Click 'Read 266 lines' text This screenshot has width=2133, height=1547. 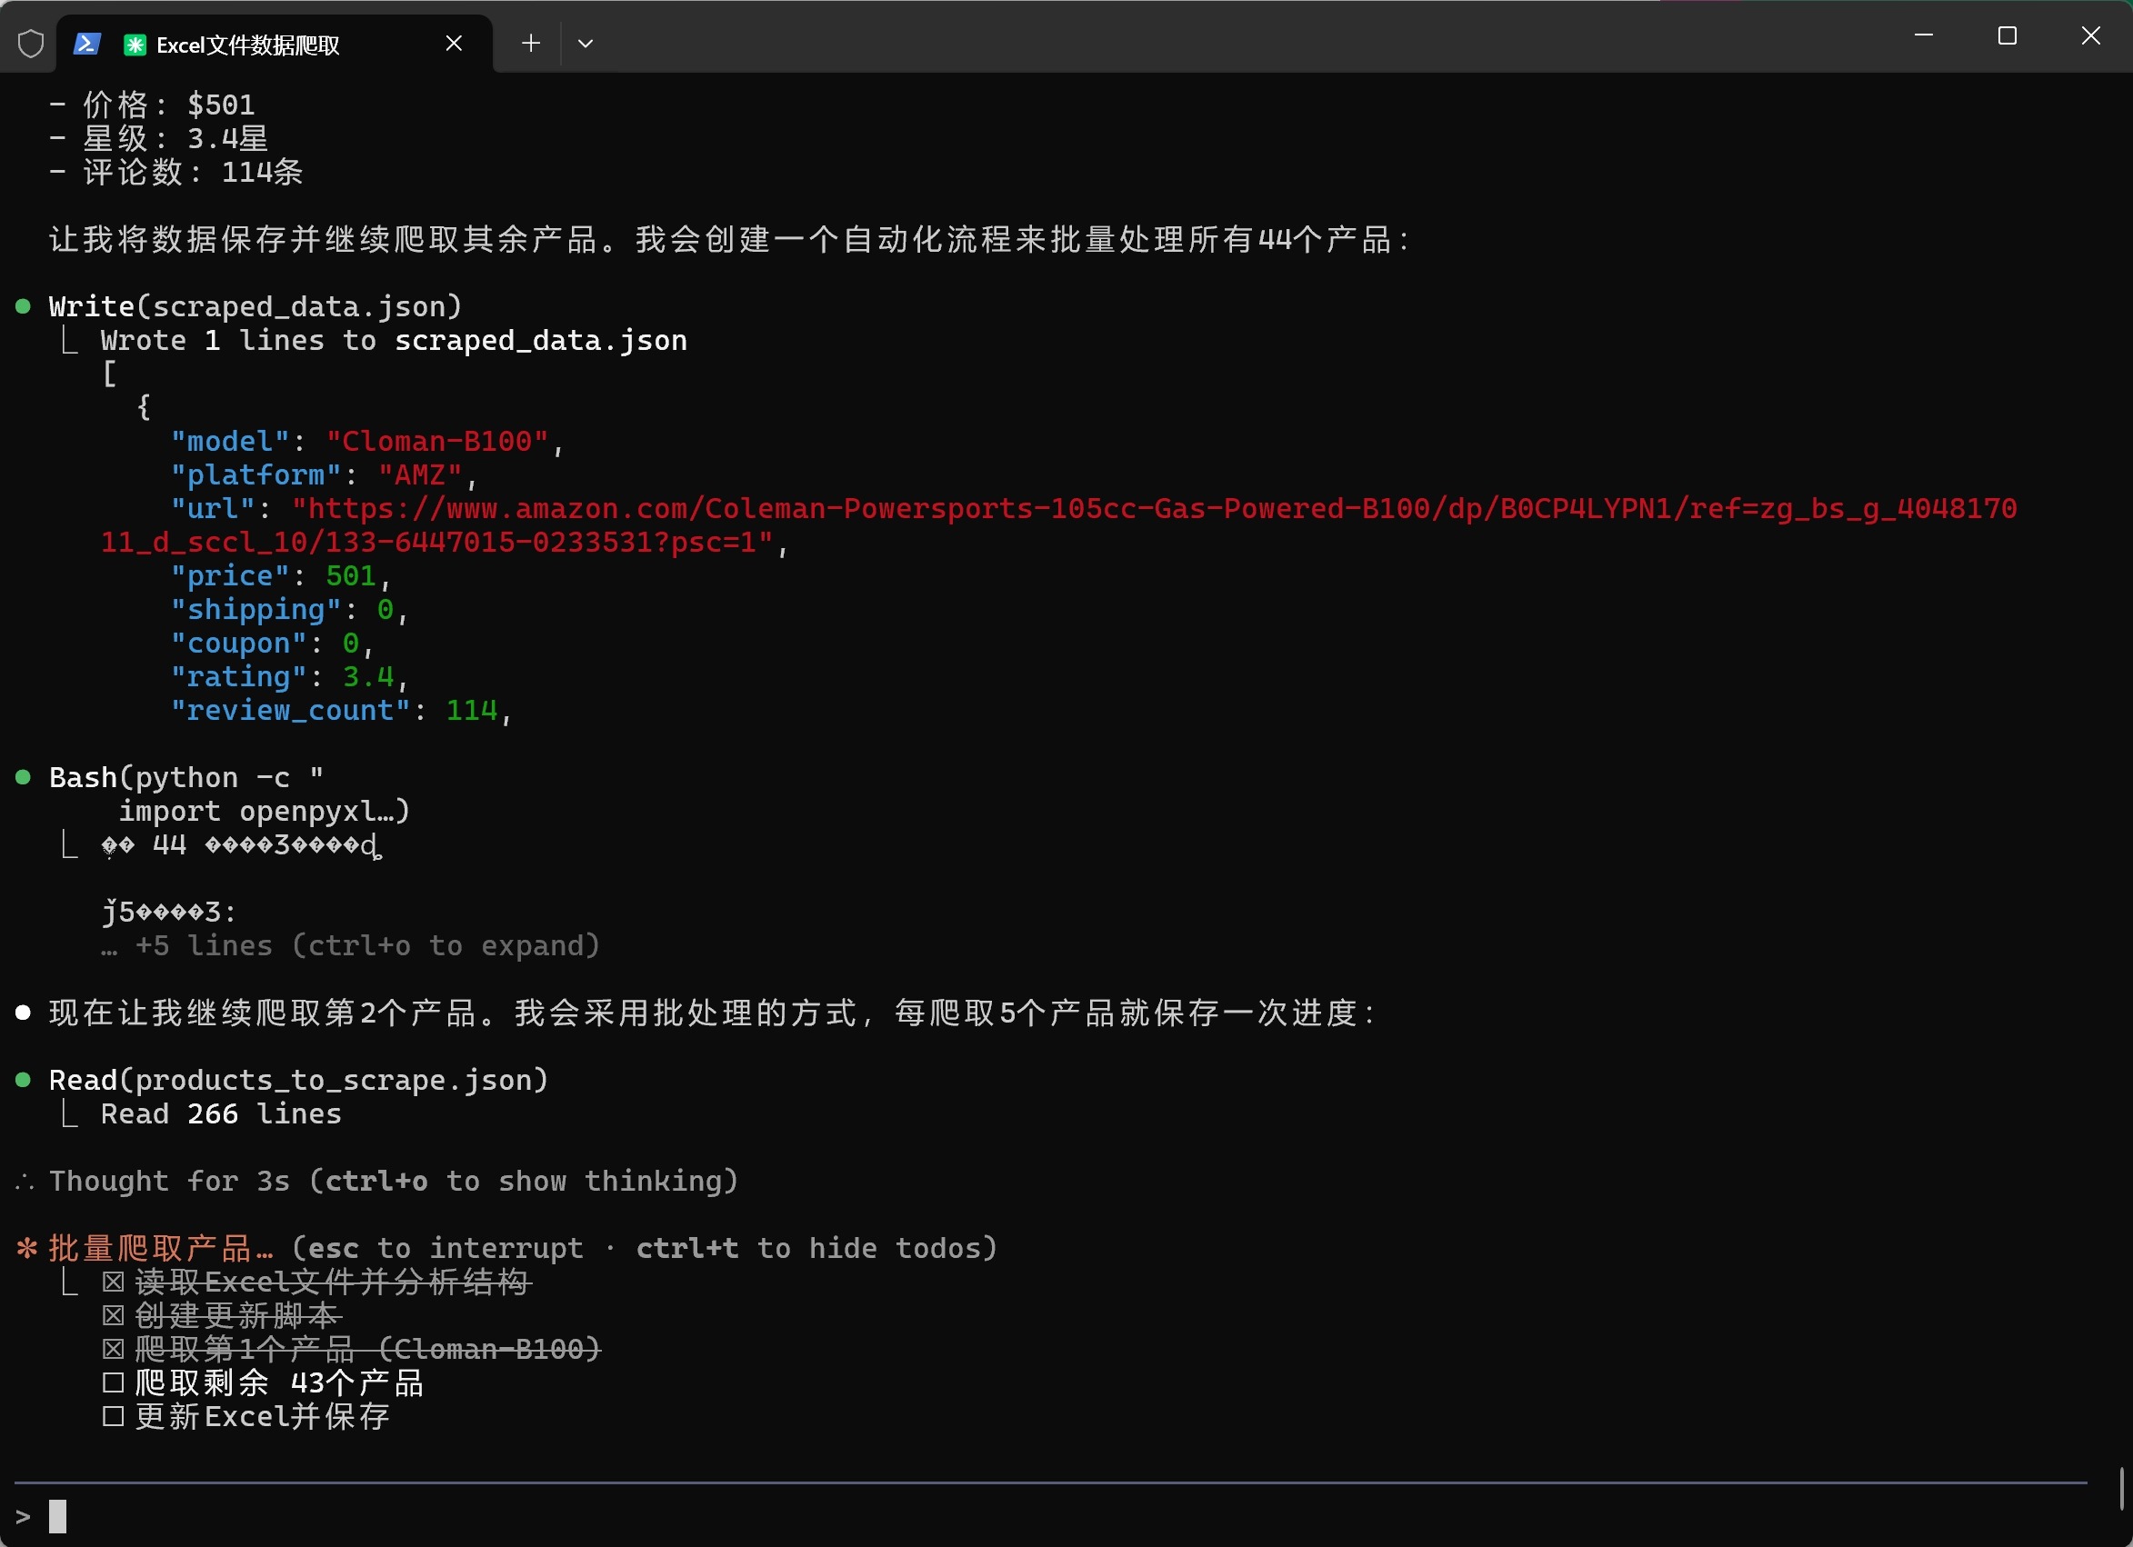point(221,1114)
